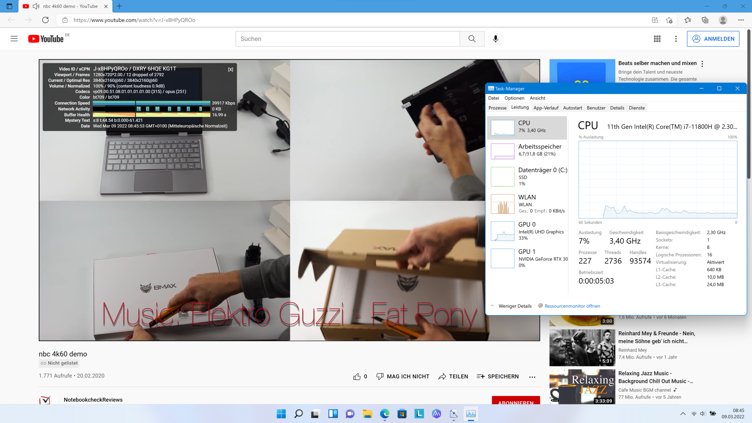Select Arbeitsspeicher performance entry
752x423 pixels.
click(527, 151)
